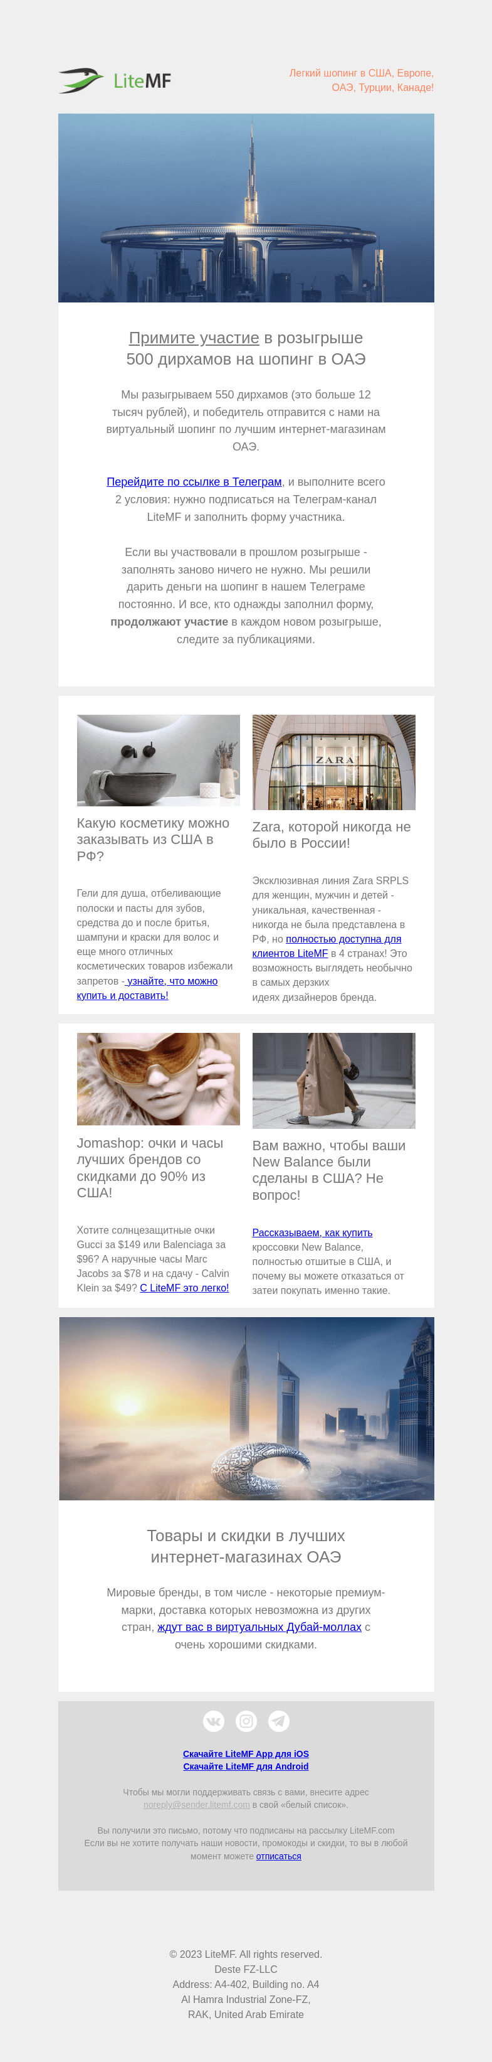Screen dimensions: 492x2062
Task: Follow the 'ждут вас в виртуальных Дубай-моллах' link
Action: point(259,1627)
